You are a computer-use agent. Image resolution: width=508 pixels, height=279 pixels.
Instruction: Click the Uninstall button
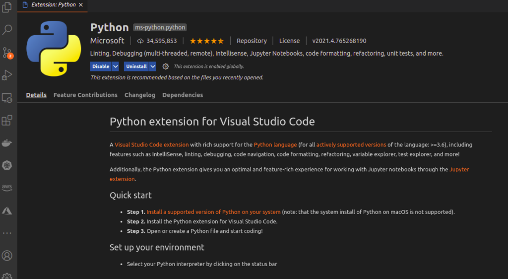(x=136, y=67)
